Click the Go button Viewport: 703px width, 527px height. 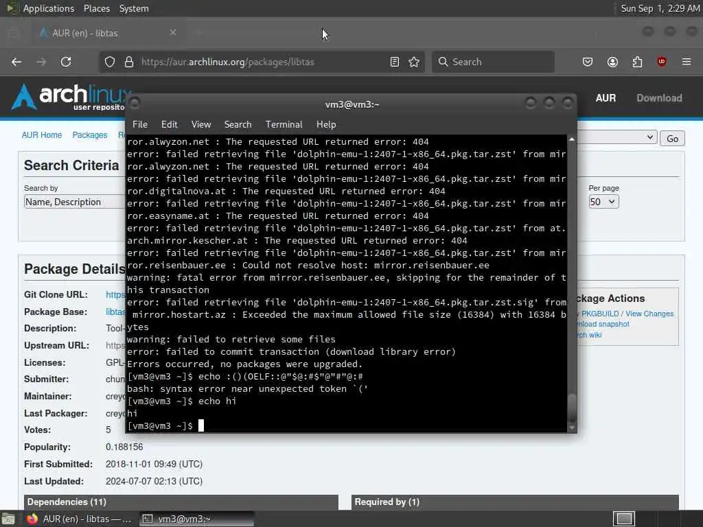pyautogui.click(x=672, y=139)
